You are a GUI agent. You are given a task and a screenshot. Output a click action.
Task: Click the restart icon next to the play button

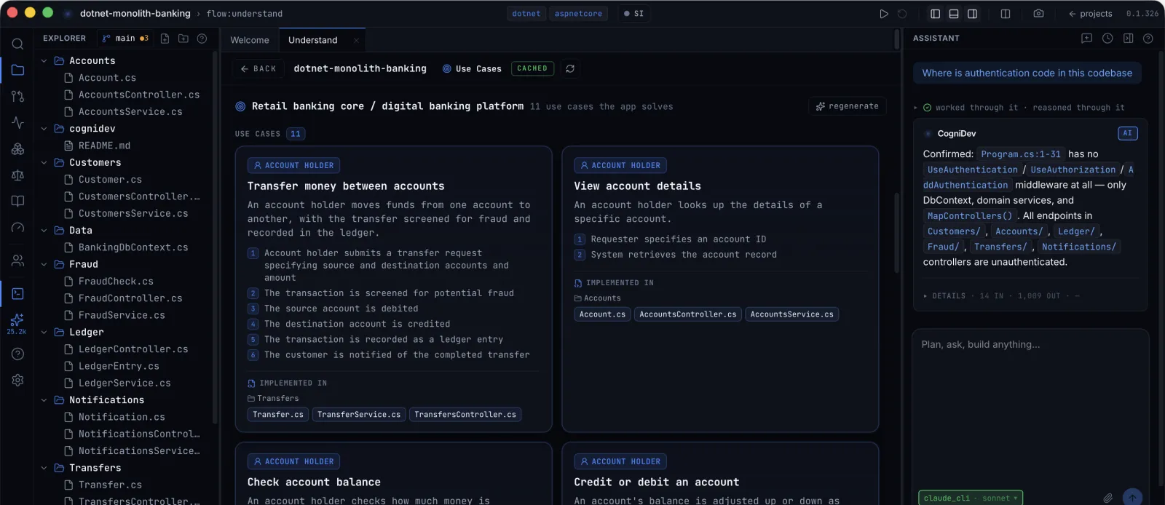902,14
